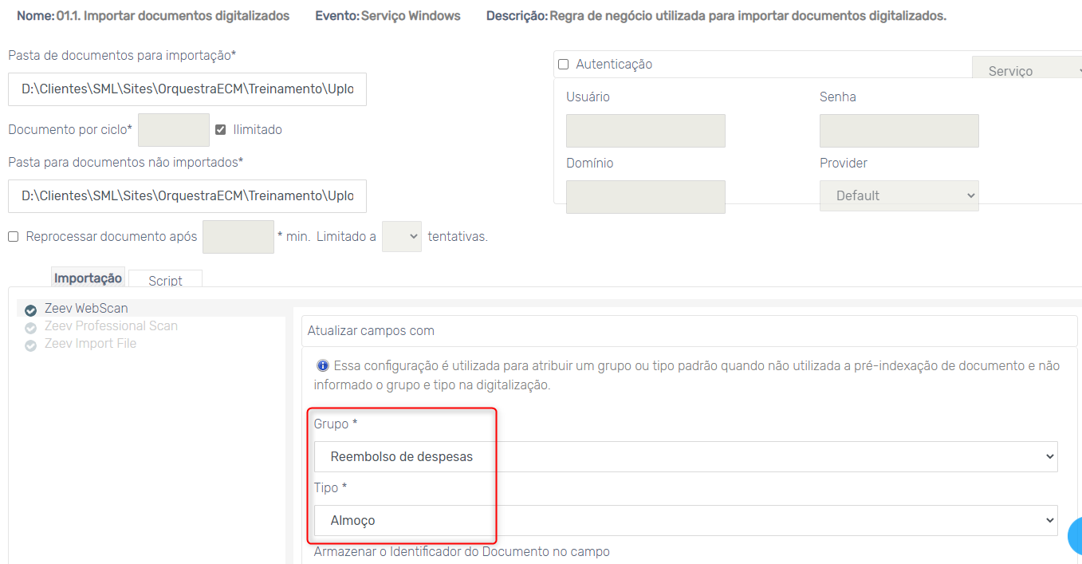Screen dimensions: 1082x564
Task: Click Pasta para documentos não importados field
Action: coord(187,195)
